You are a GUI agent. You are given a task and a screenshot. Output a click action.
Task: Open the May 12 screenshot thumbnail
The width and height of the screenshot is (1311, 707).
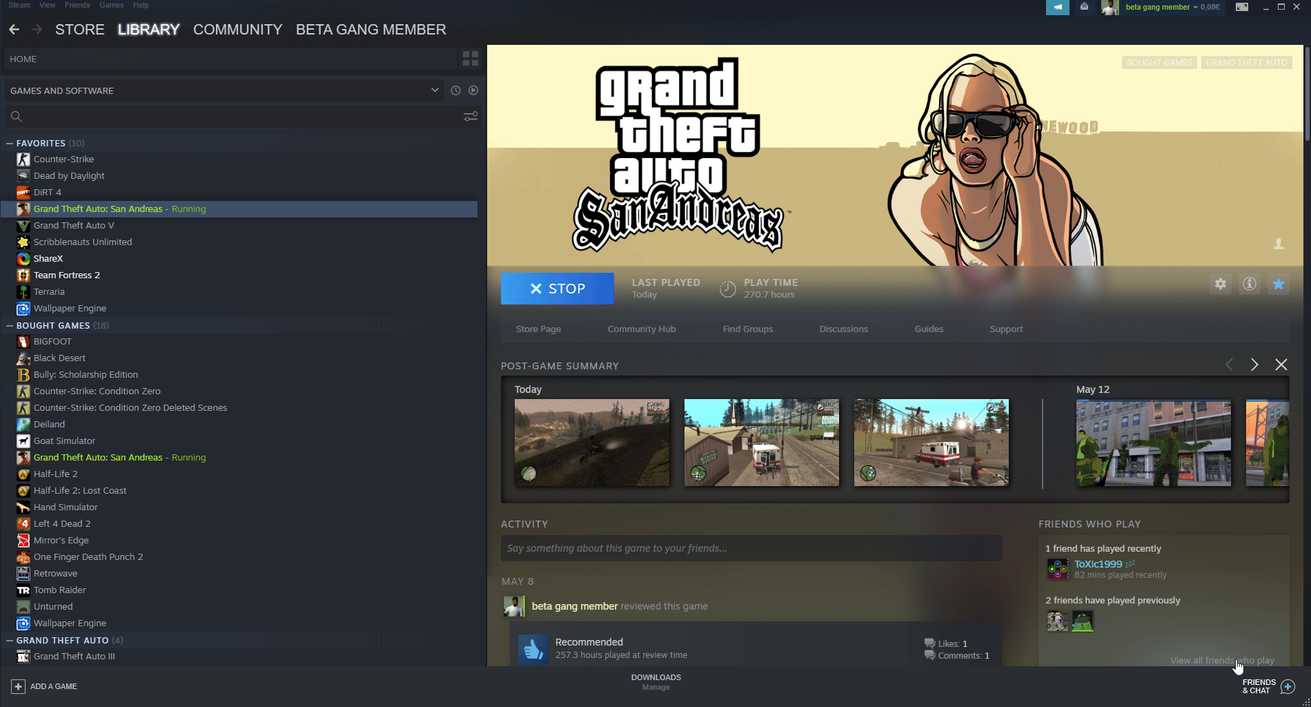click(1154, 443)
